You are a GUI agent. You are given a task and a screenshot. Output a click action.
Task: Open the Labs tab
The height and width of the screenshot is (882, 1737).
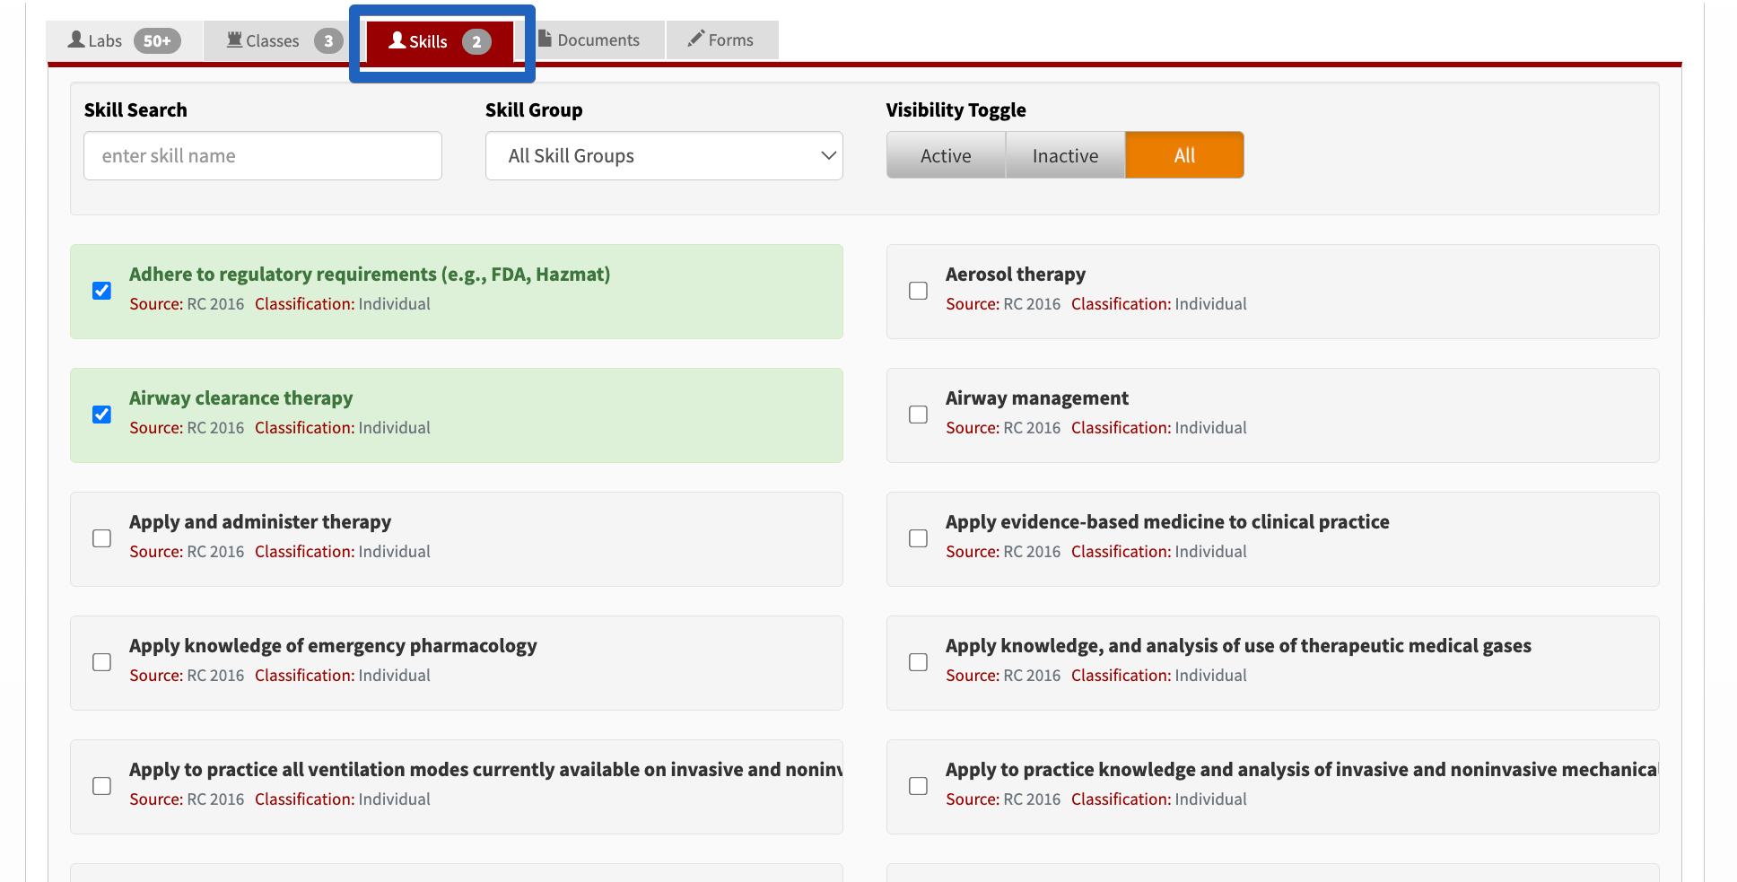click(x=125, y=40)
